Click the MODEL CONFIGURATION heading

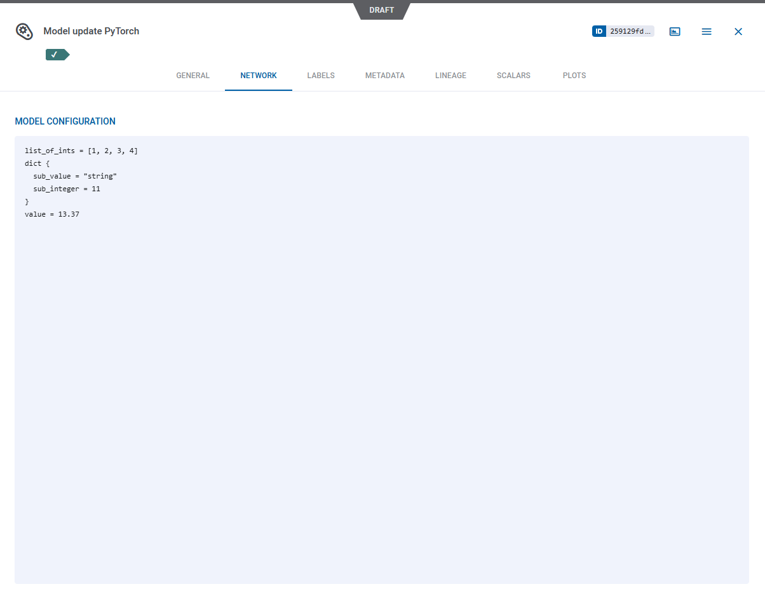[65, 121]
